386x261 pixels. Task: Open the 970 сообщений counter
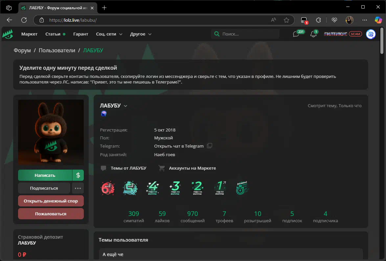coord(193,217)
